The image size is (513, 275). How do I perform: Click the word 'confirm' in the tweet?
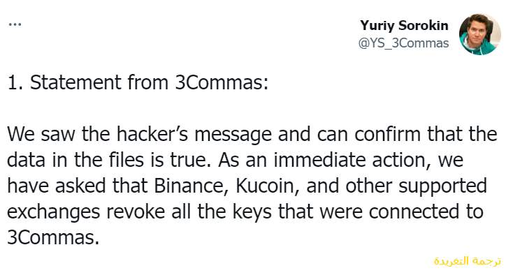(387, 134)
